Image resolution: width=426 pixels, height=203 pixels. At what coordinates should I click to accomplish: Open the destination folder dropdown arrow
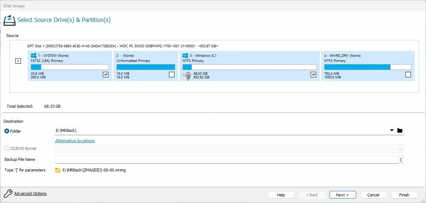coord(392,131)
